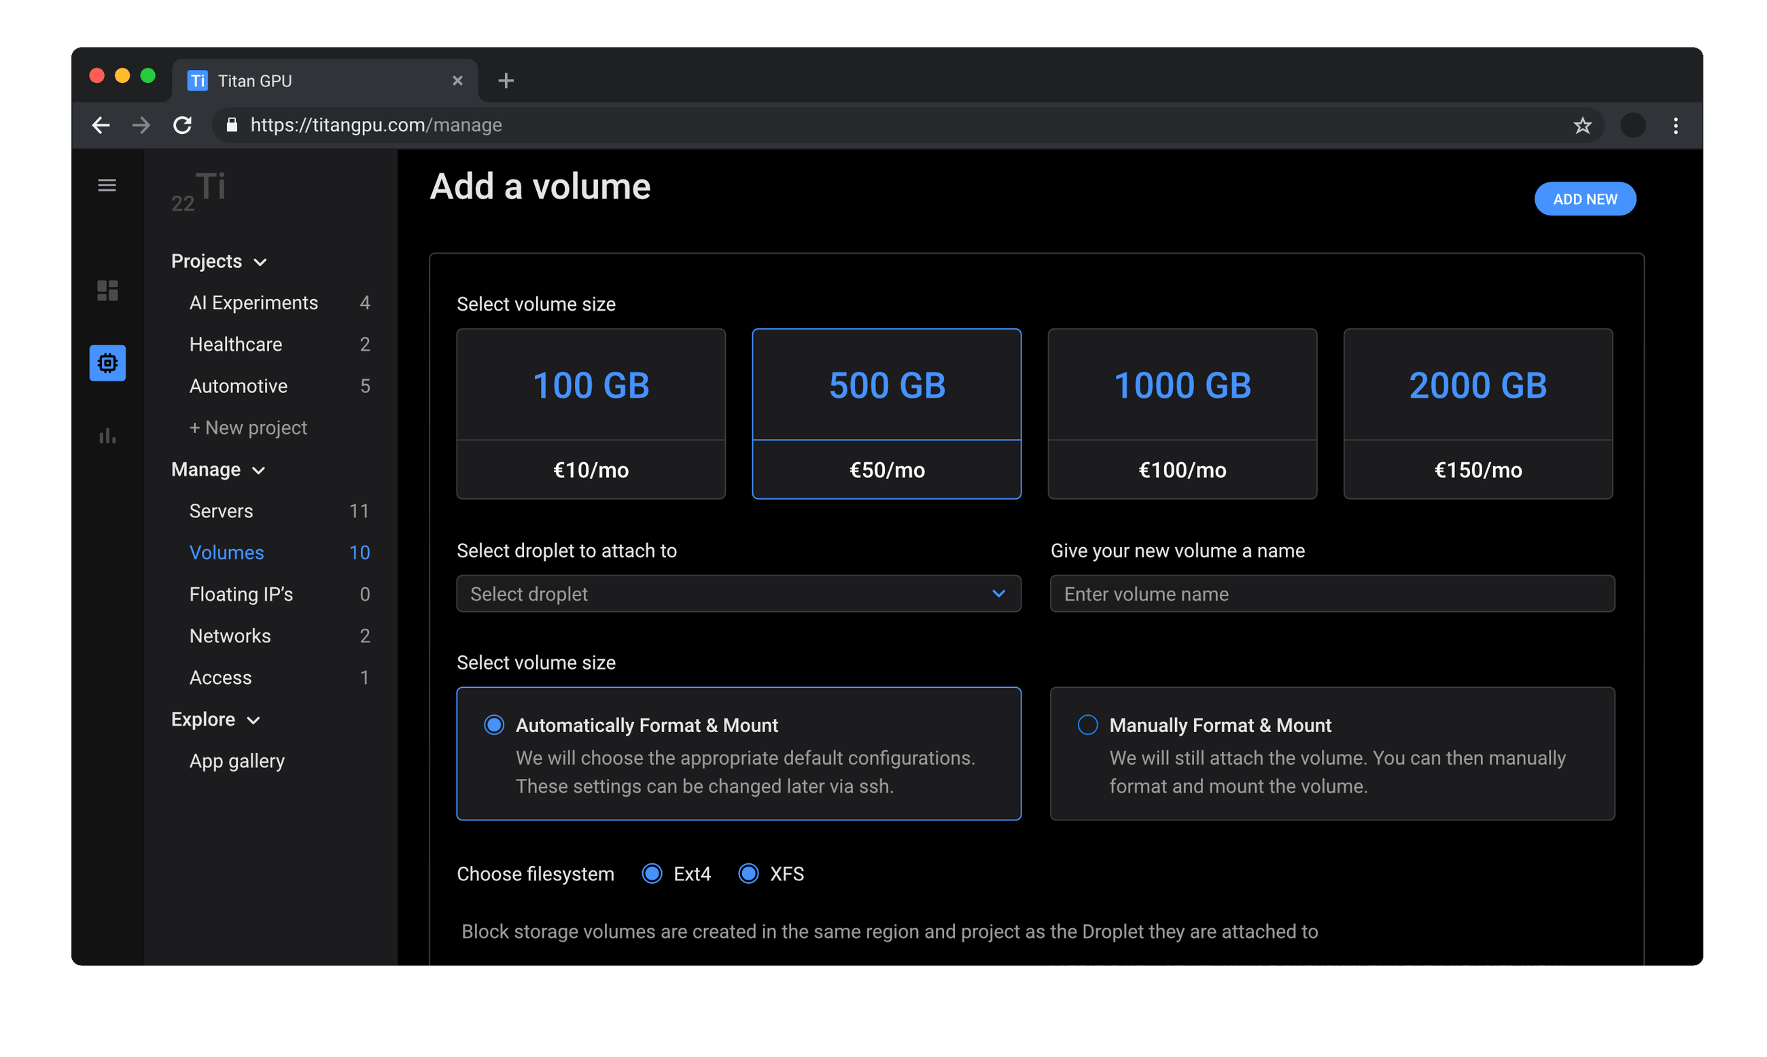1767x1057 pixels.
Task: Reload the current page
Action: 183,124
